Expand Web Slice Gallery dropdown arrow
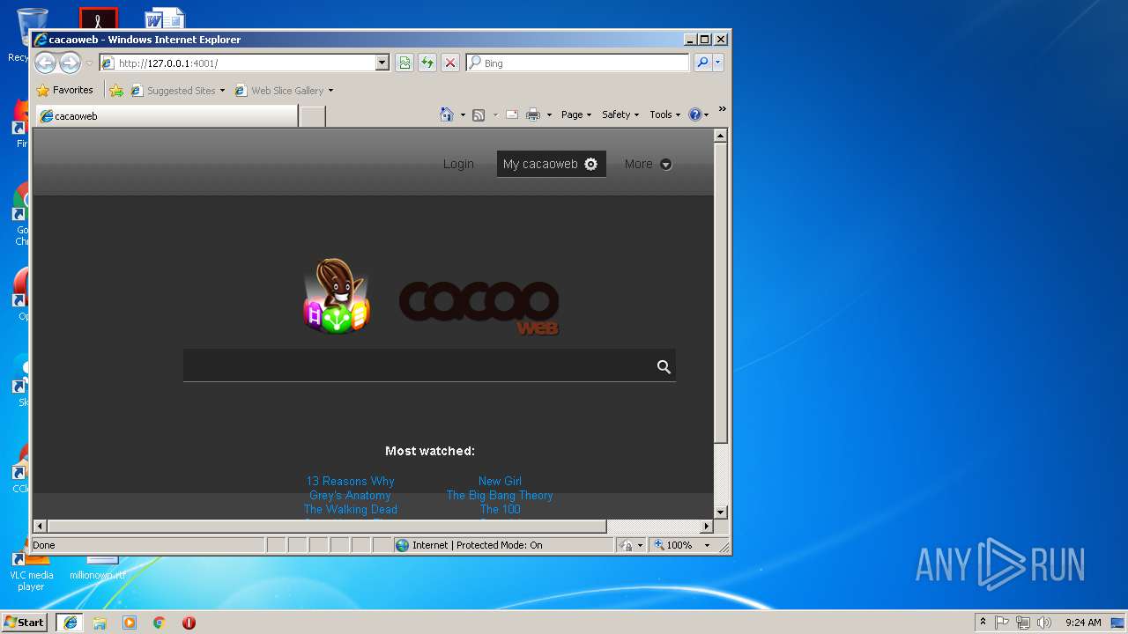 [330, 90]
